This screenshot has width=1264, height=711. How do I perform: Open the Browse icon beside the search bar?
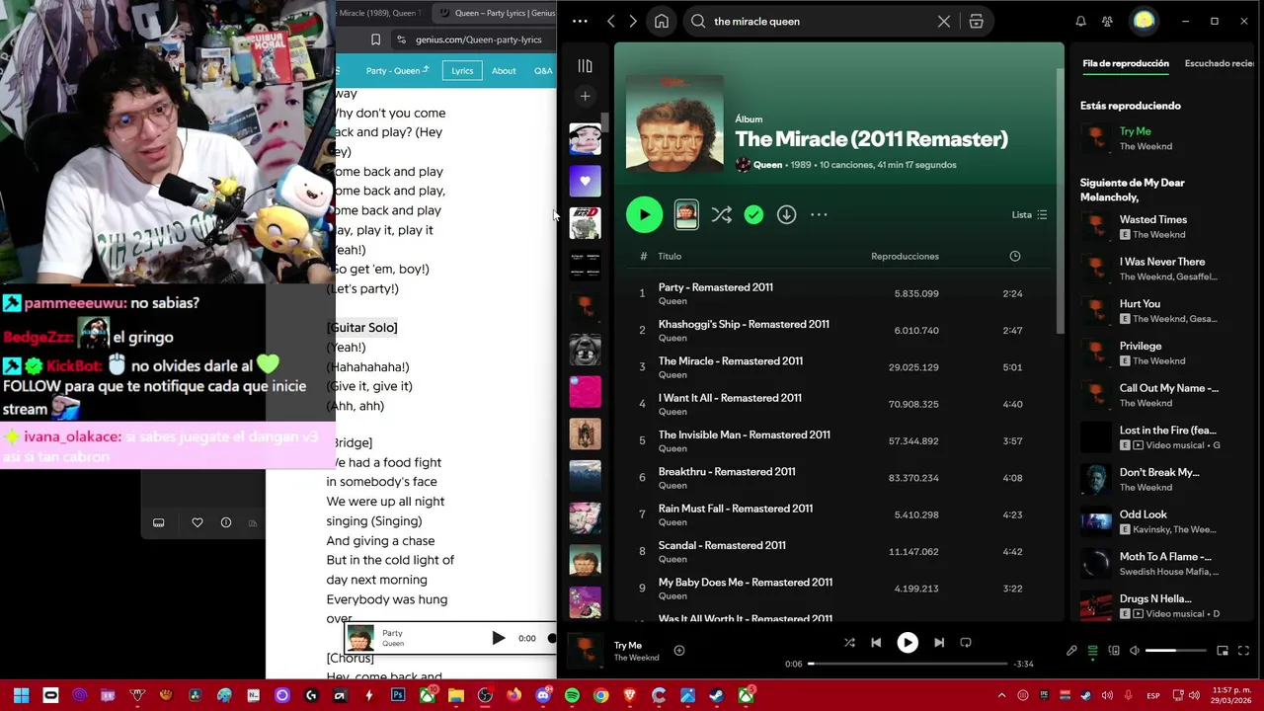976,21
